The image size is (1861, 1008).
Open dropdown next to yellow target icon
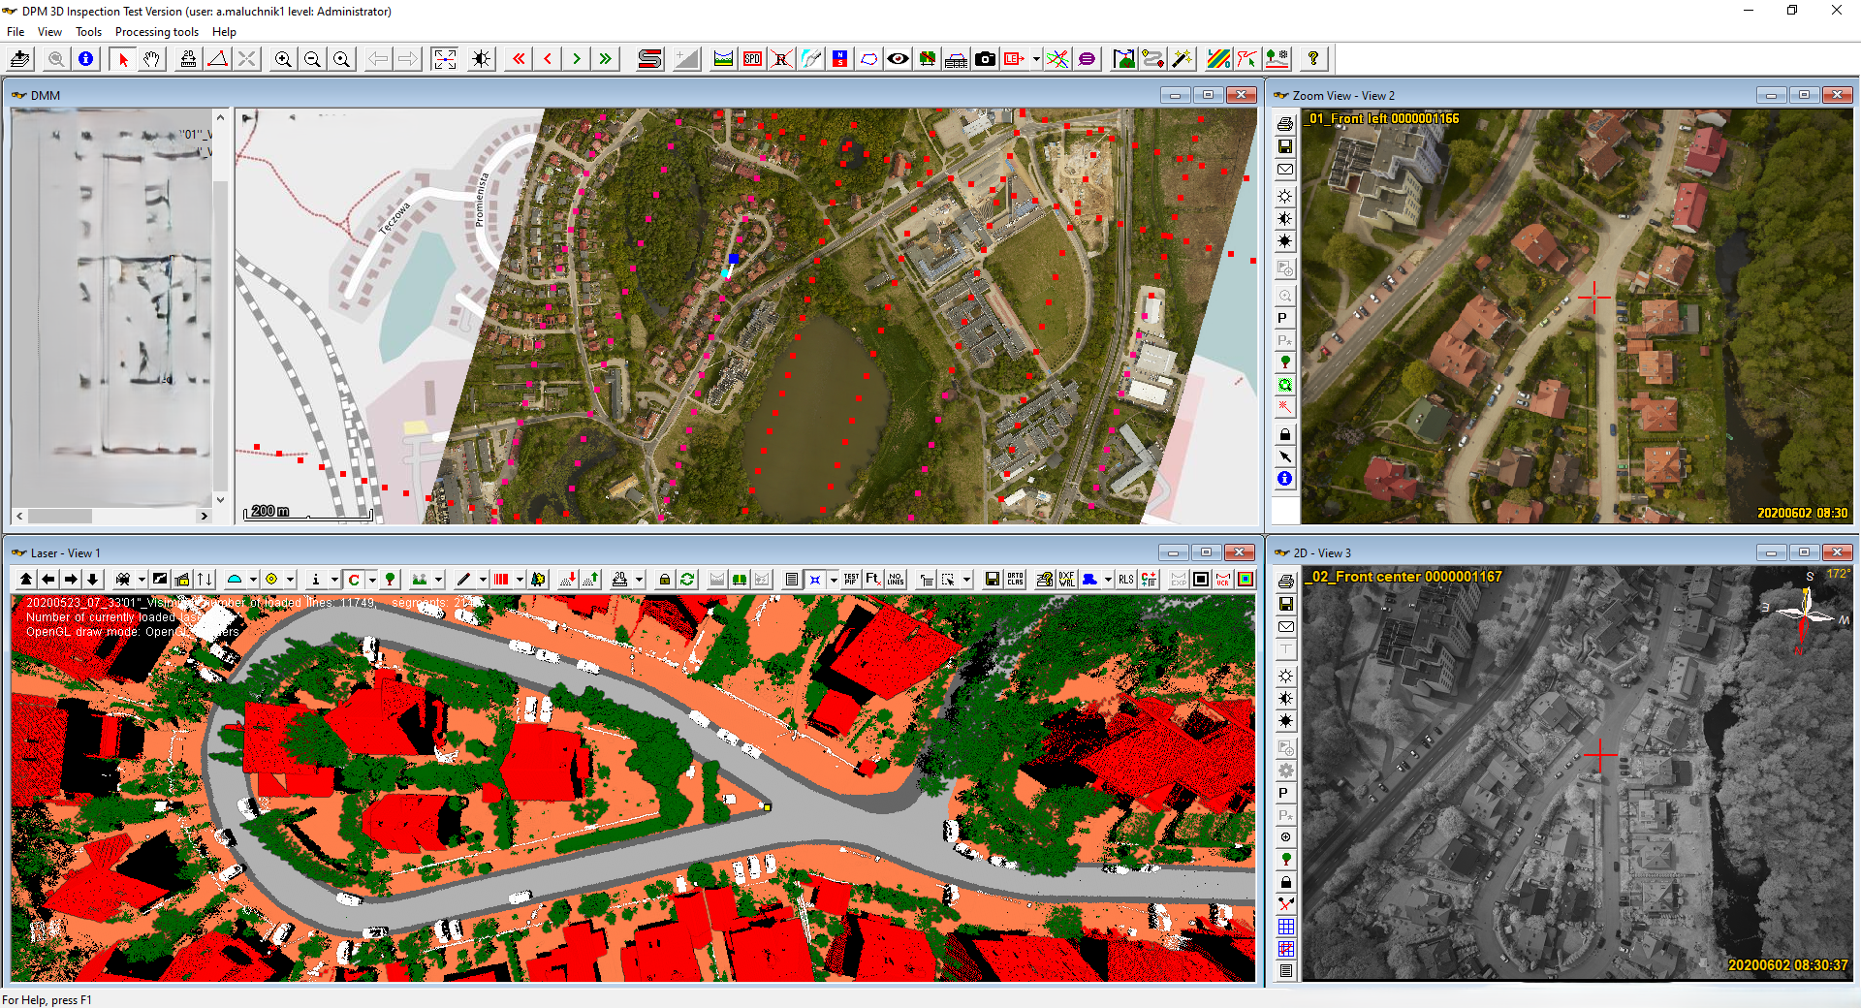(x=290, y=580)
